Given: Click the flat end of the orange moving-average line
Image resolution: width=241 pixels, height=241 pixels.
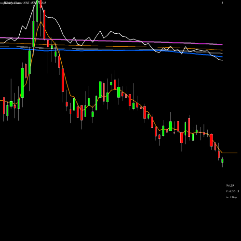Looking at the screenshot, I should 230,153.
